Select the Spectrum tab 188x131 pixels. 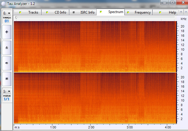(110, 12)
